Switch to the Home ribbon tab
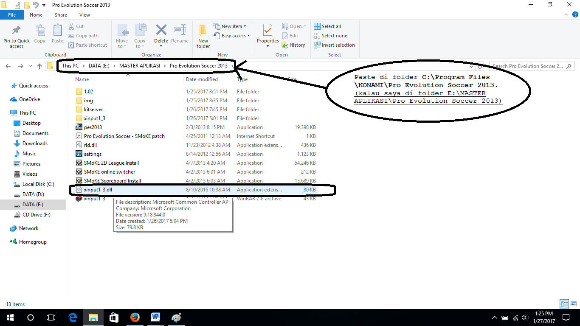This screenshot has width=580, height=326. 36,15
